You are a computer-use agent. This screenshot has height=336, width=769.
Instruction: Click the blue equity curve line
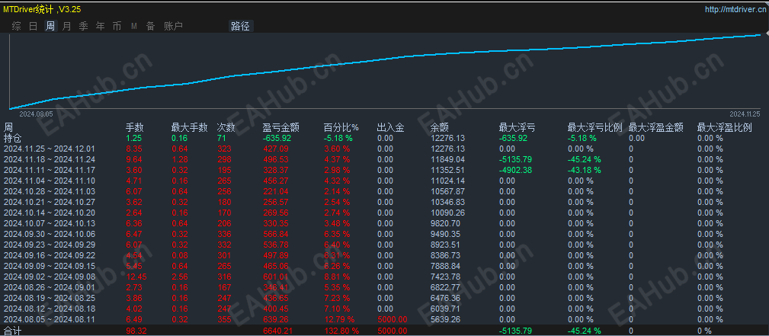tap(385, 61)
